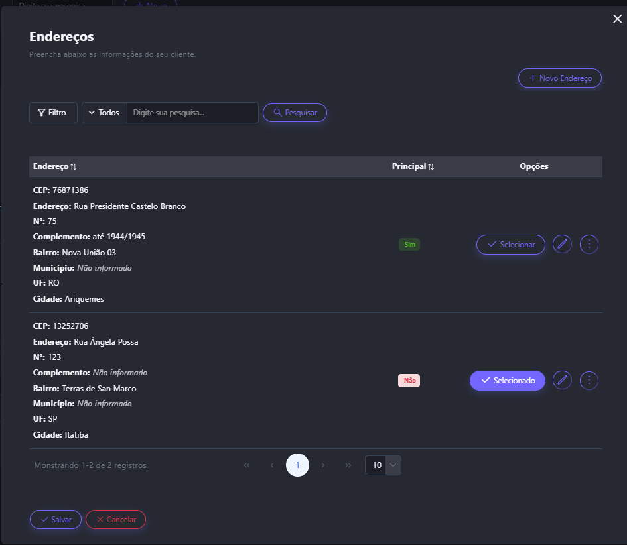Go to the next page arrow

323,465
